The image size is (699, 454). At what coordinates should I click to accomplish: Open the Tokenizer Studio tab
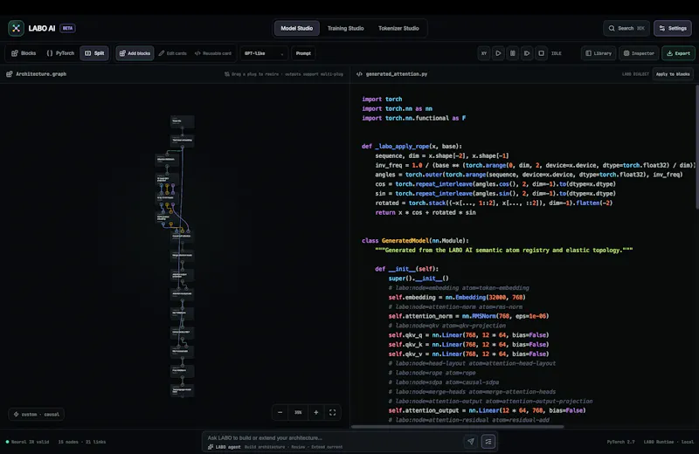pyautogui.click(x=398, y=28)
